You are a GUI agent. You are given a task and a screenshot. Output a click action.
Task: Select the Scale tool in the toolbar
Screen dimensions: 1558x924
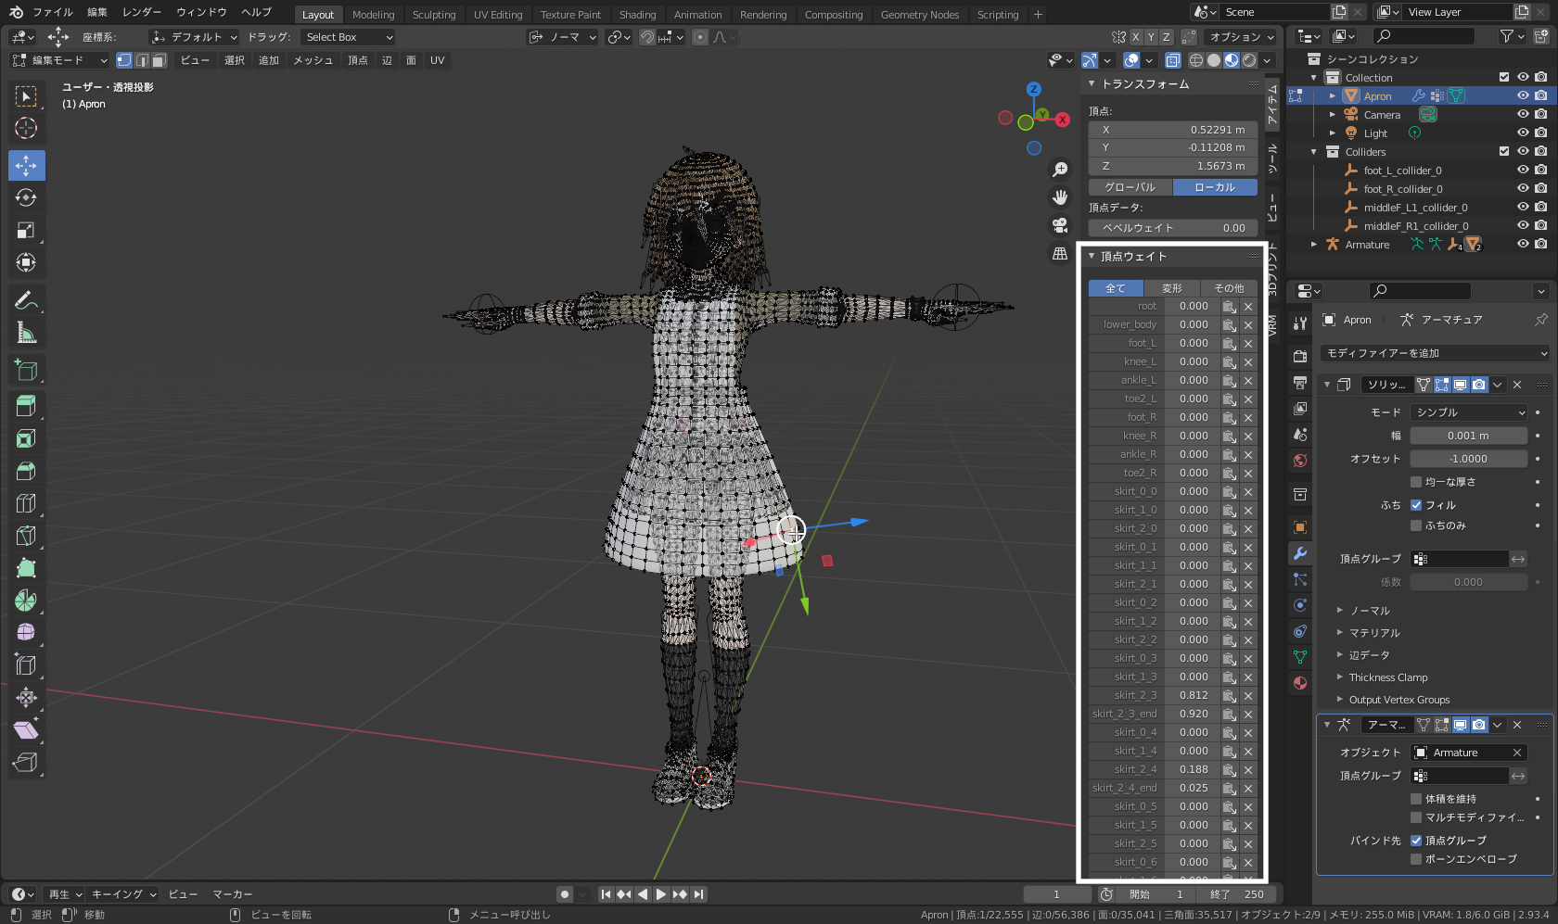point(26,231)
